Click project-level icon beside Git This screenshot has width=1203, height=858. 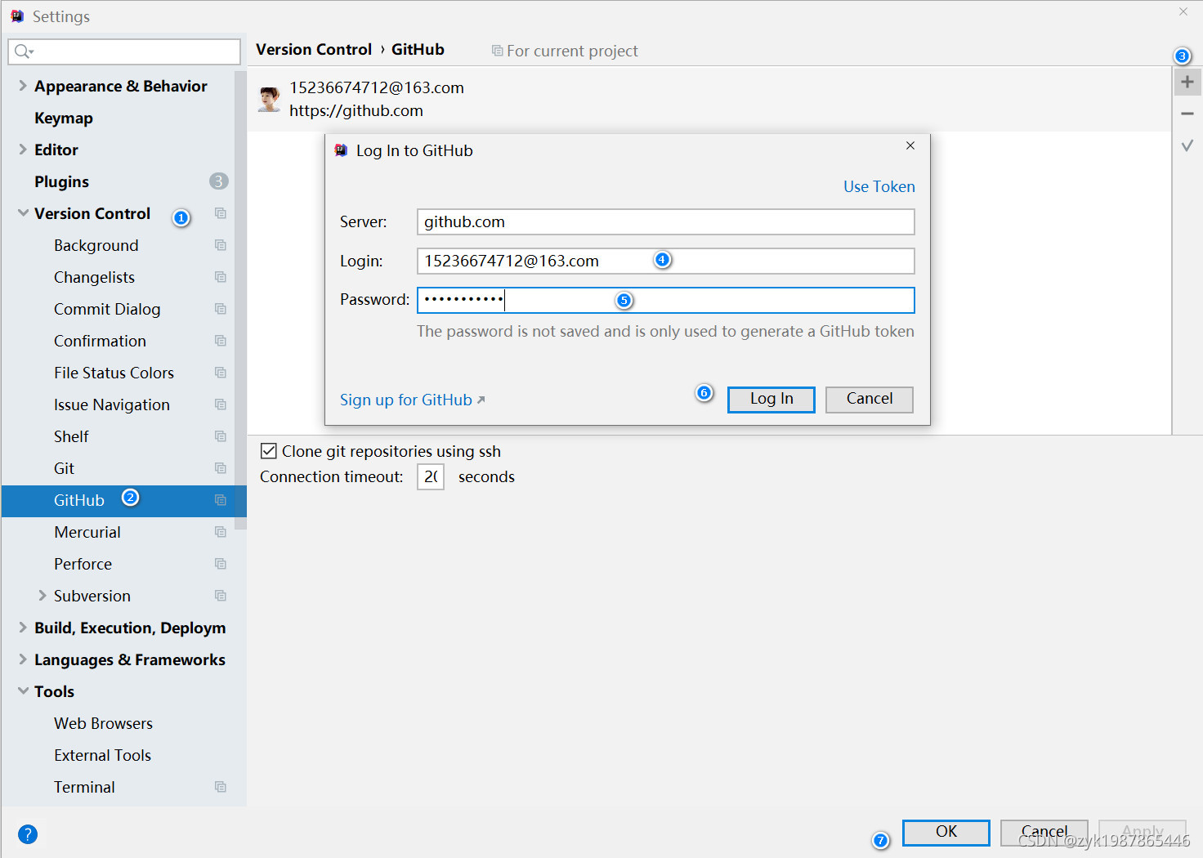pyautogui.click(x=221, y=468)
